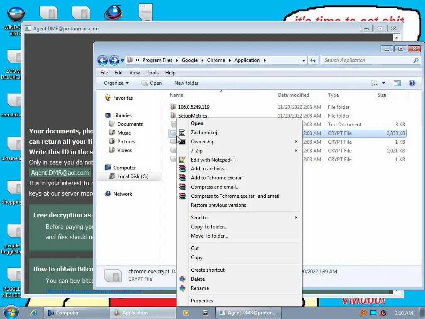Click the Open toolbar button
Screen dimensions: 425x319
tap(152, 83)
